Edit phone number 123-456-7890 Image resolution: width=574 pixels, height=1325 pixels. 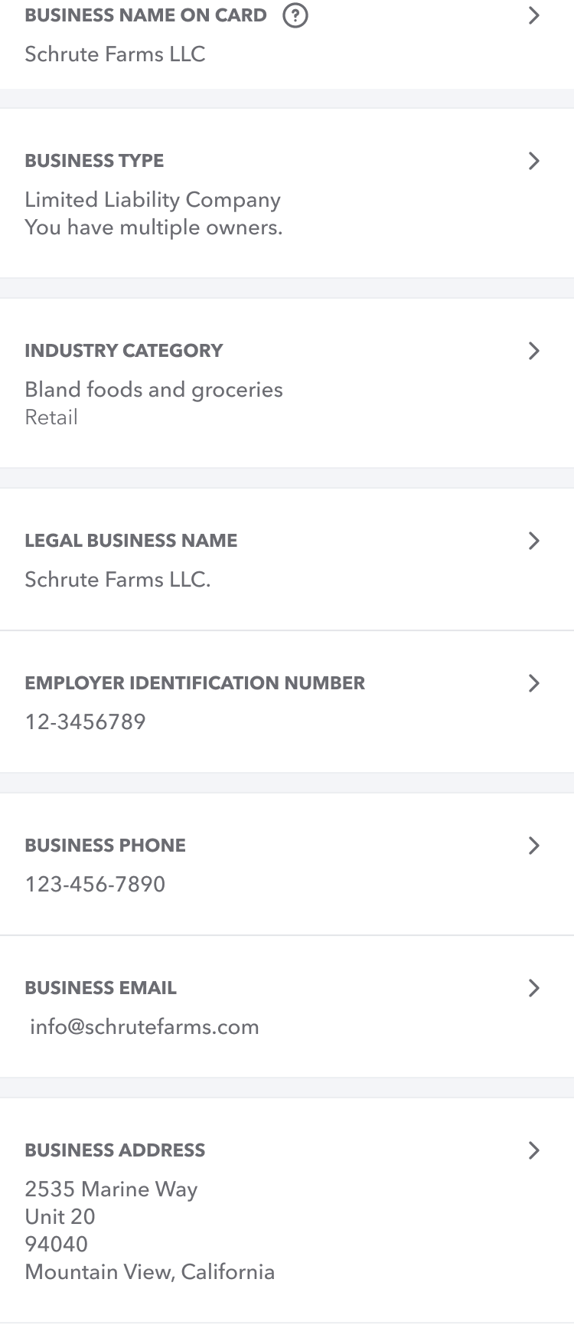point(95,885)
